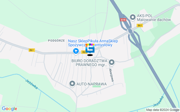Click the red S19 expressway shield
Viewport: 180px width, 112px height.
(123, 20)
